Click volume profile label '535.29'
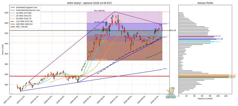238x106 pixels. (x=217, y=36)
